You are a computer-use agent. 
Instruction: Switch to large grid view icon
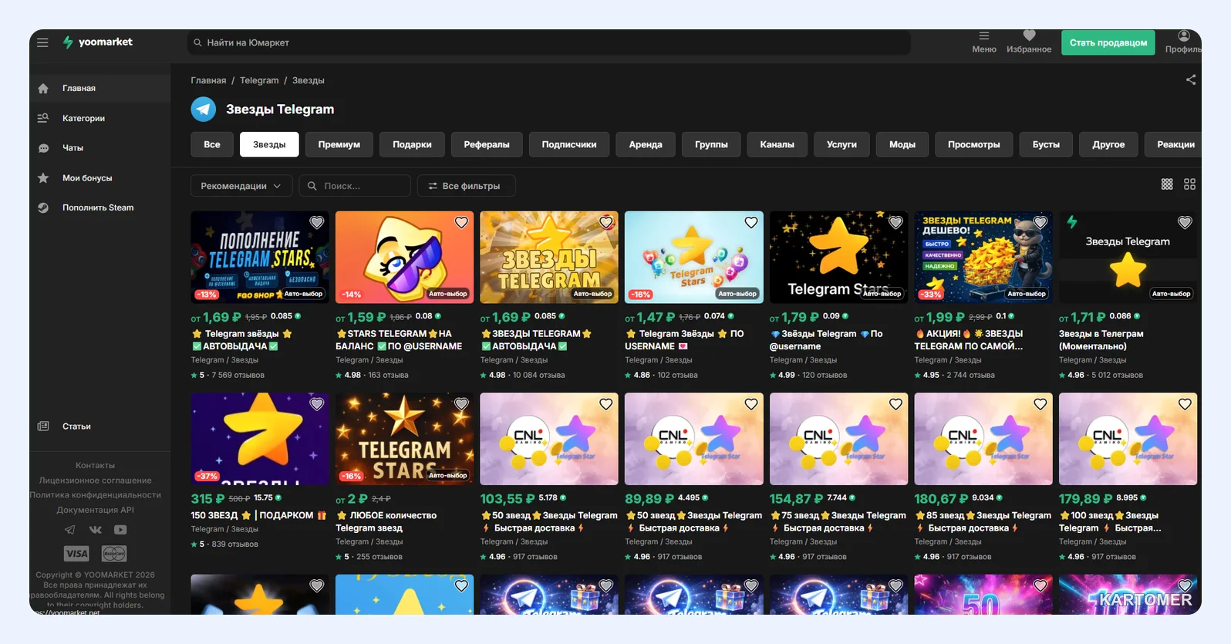point(1189,184)
